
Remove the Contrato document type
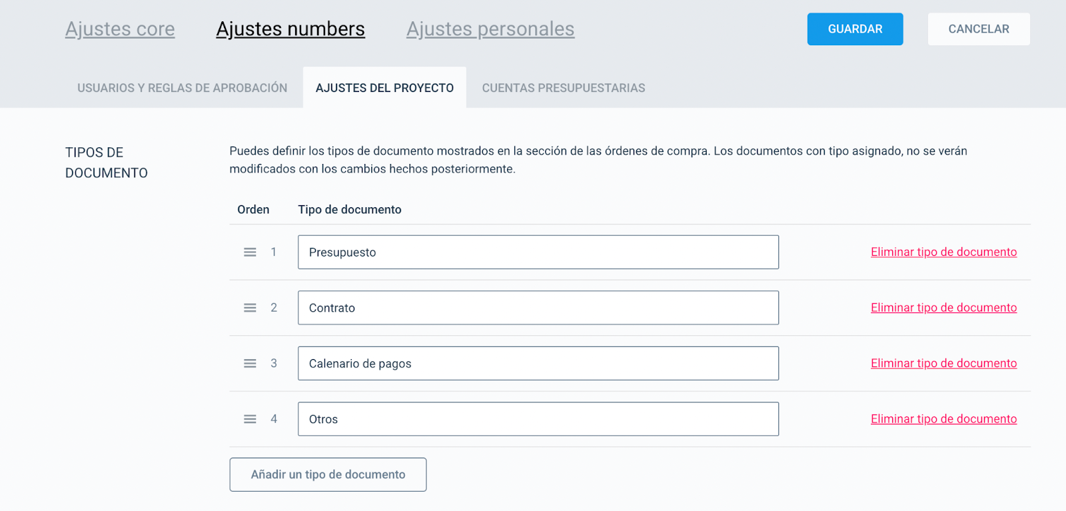pos(943,308)
